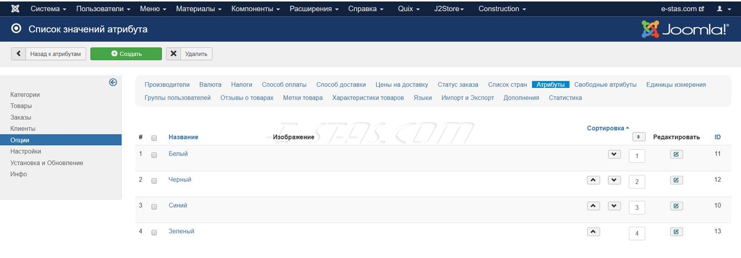Click edit icon for Белый row

[676, 154]
